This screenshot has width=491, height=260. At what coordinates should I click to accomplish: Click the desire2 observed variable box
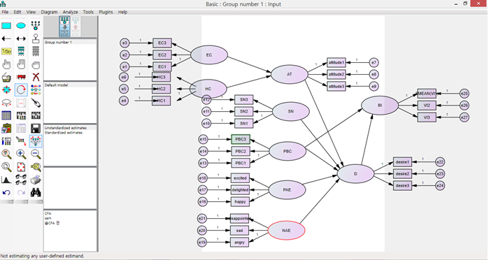[402, 173]
